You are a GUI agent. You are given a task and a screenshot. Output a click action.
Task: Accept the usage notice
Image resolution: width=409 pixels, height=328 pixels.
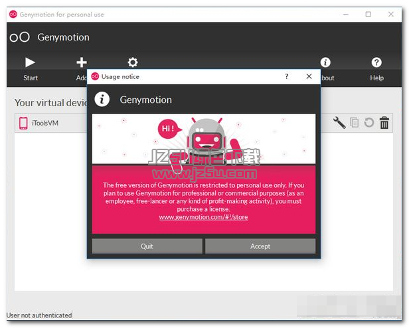(x=260, y=246)
